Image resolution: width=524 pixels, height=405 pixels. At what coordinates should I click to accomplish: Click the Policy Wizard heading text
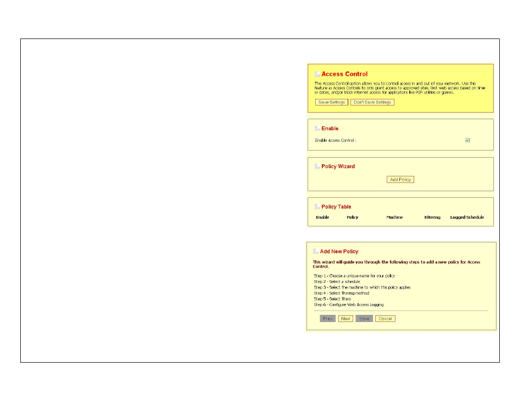tap(338, 166)
